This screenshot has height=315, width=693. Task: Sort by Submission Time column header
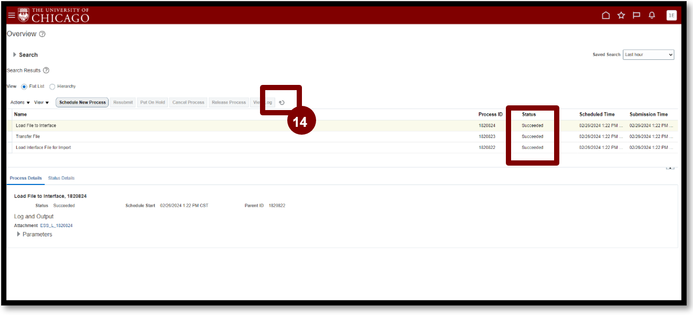(x=649, y=114)
